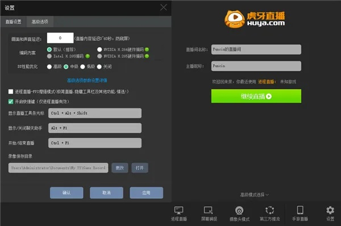Close the 设置 dialog with X
This screenshot has width=341, height=226.
[164, 7]
